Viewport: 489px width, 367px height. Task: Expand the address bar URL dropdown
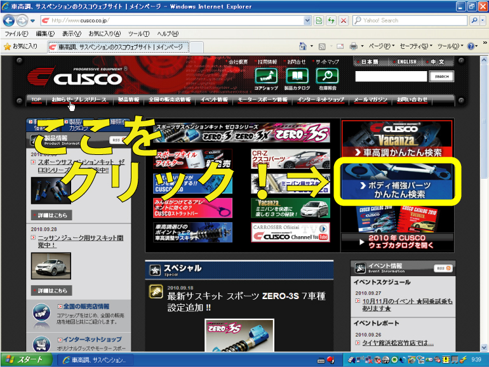click(x=307, y=20)
